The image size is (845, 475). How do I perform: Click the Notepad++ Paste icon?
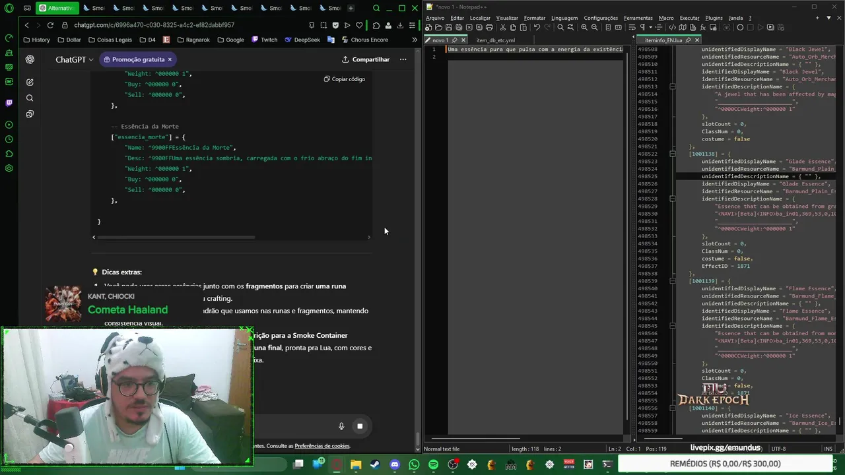523,28
